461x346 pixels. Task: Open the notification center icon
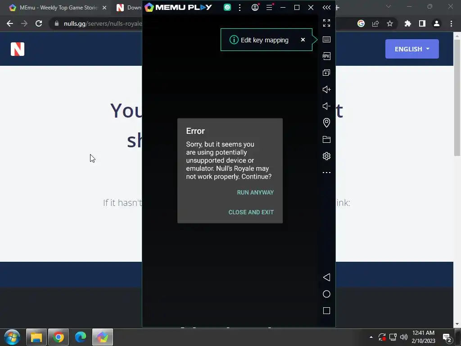[447, 338]
